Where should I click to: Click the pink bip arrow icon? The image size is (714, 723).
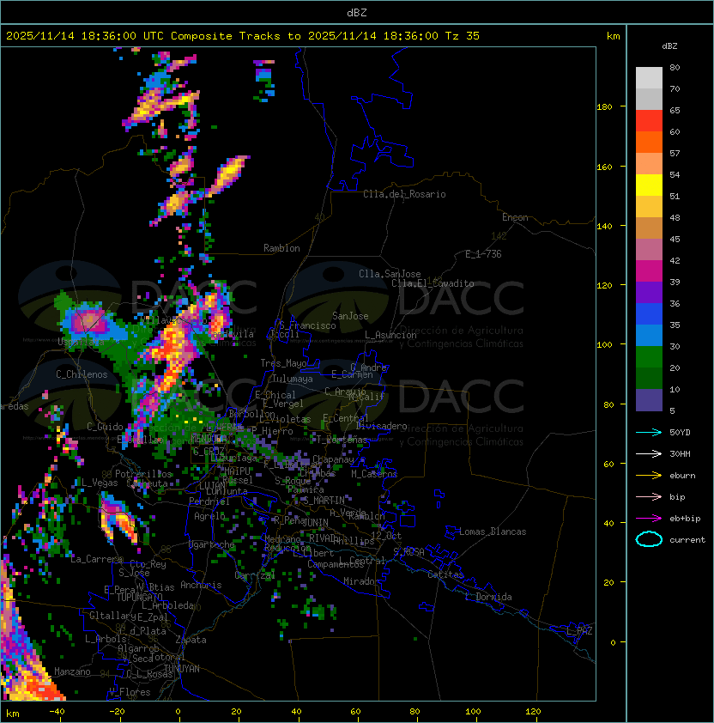tap(649, 497)
